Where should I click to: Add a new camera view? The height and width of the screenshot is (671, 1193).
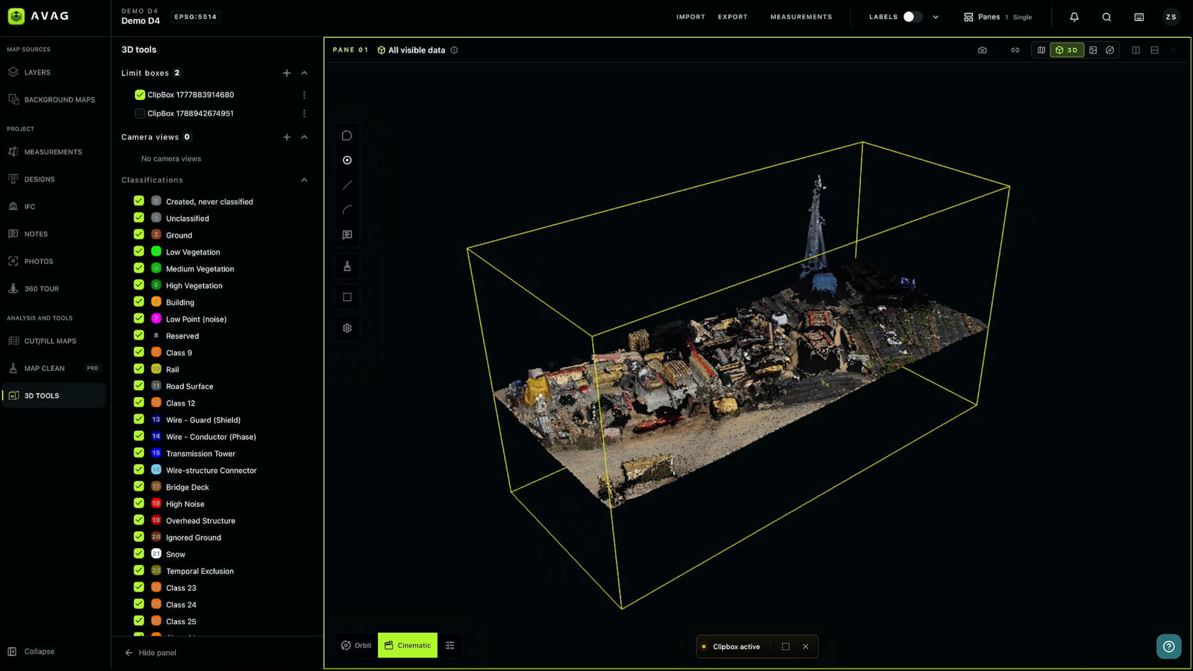coord(286,137)
